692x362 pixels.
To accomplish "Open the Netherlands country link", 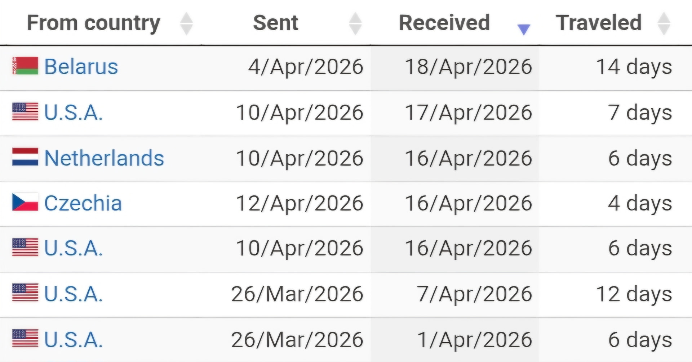I will pyautogui.click(x=104, y=158).
